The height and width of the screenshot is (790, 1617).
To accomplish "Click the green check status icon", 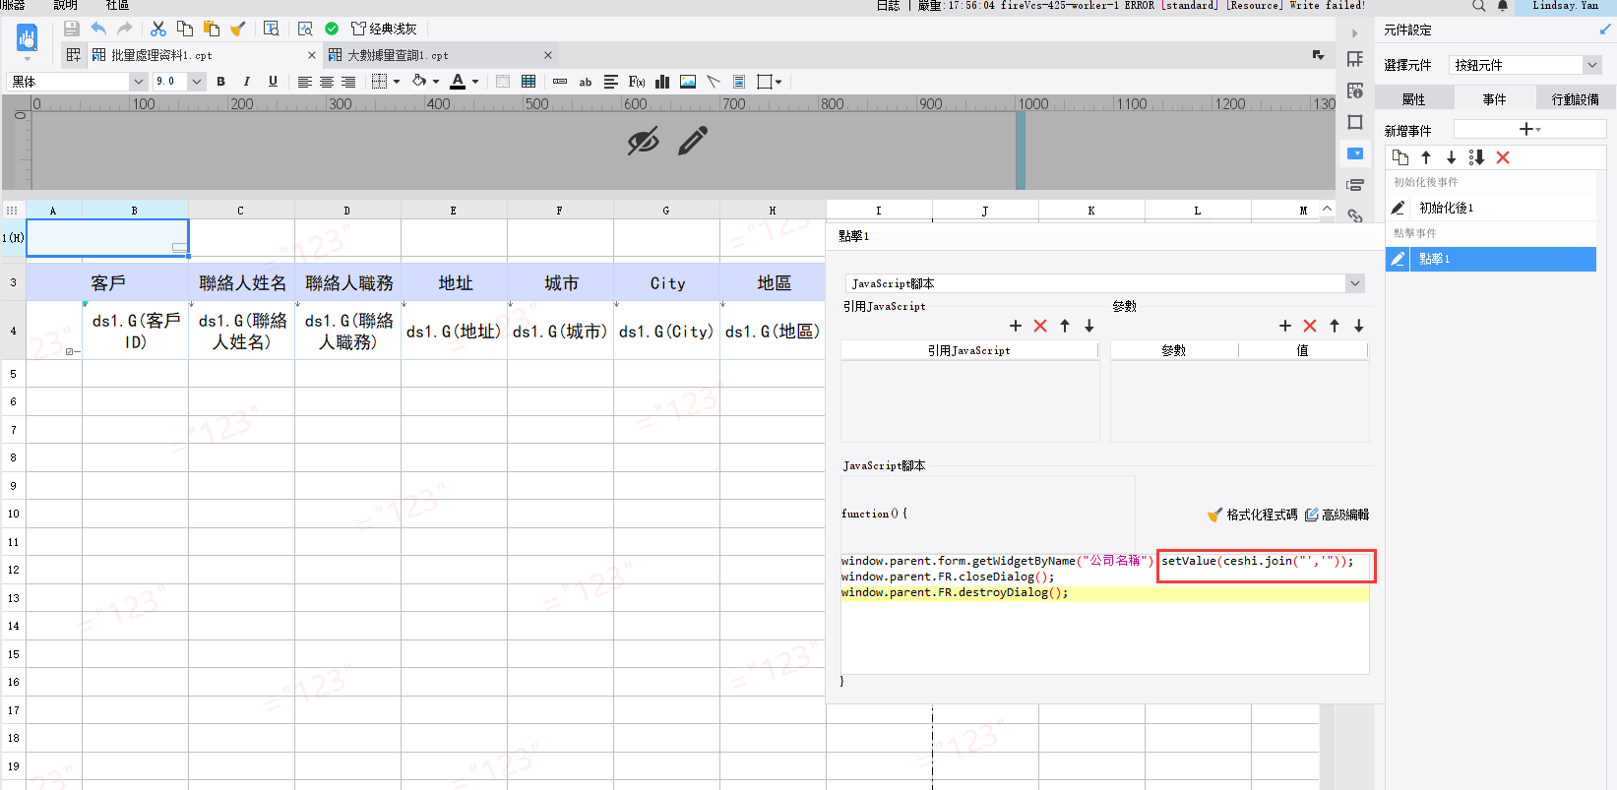I will [332, 29].
